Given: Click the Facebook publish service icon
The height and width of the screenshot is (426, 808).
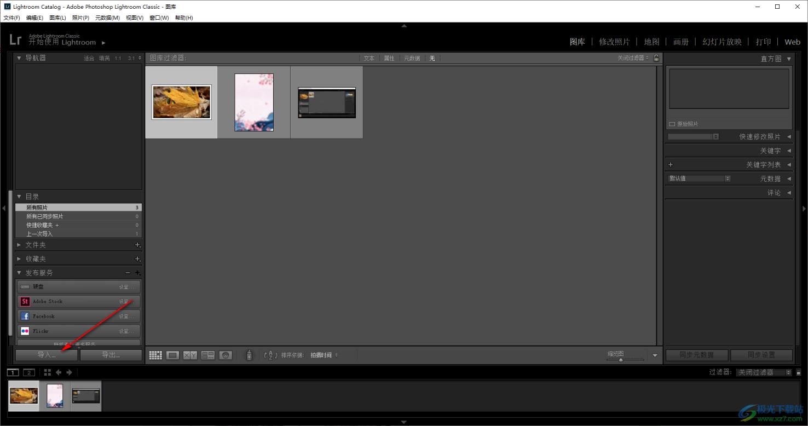Looking at the screenshot, I should (x=25, y=316).
